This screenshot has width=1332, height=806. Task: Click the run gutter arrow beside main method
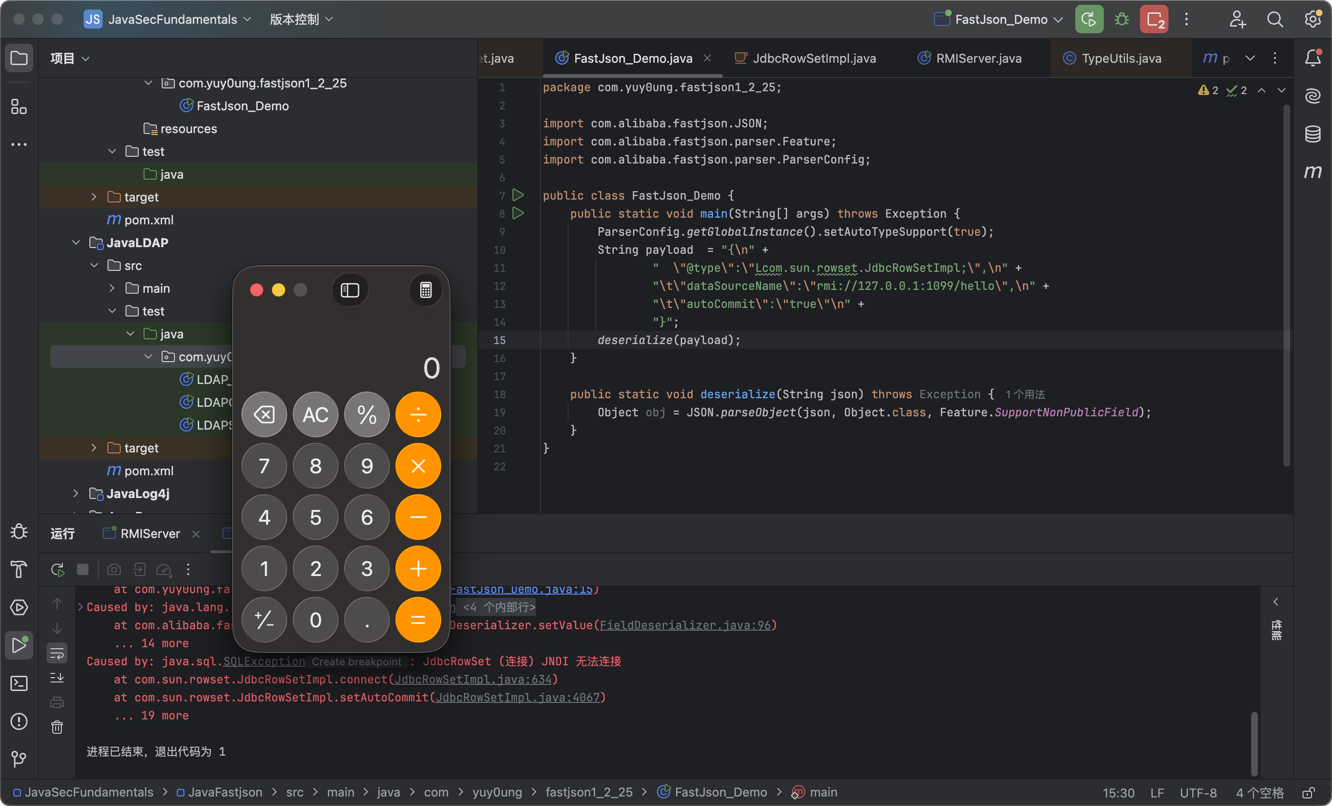tap(518, 213)
